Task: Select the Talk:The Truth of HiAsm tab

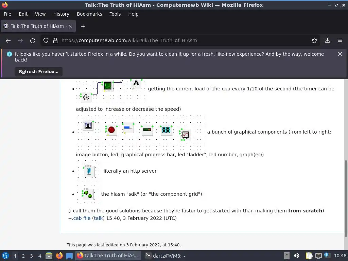Action: [38, 26]
